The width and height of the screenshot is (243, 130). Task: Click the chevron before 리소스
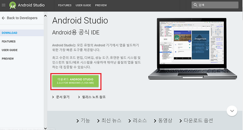point(130,121)
